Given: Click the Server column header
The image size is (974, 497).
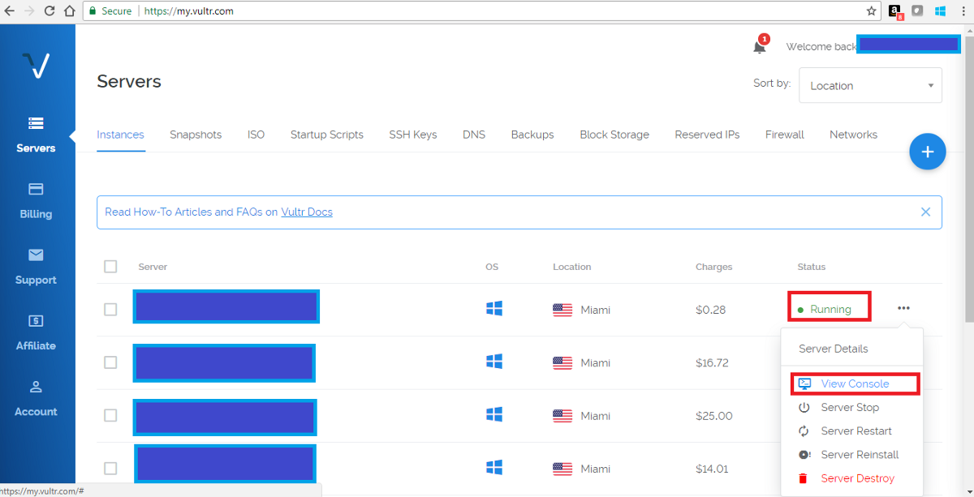Looking at the screenshot, I should coord(153,267).
